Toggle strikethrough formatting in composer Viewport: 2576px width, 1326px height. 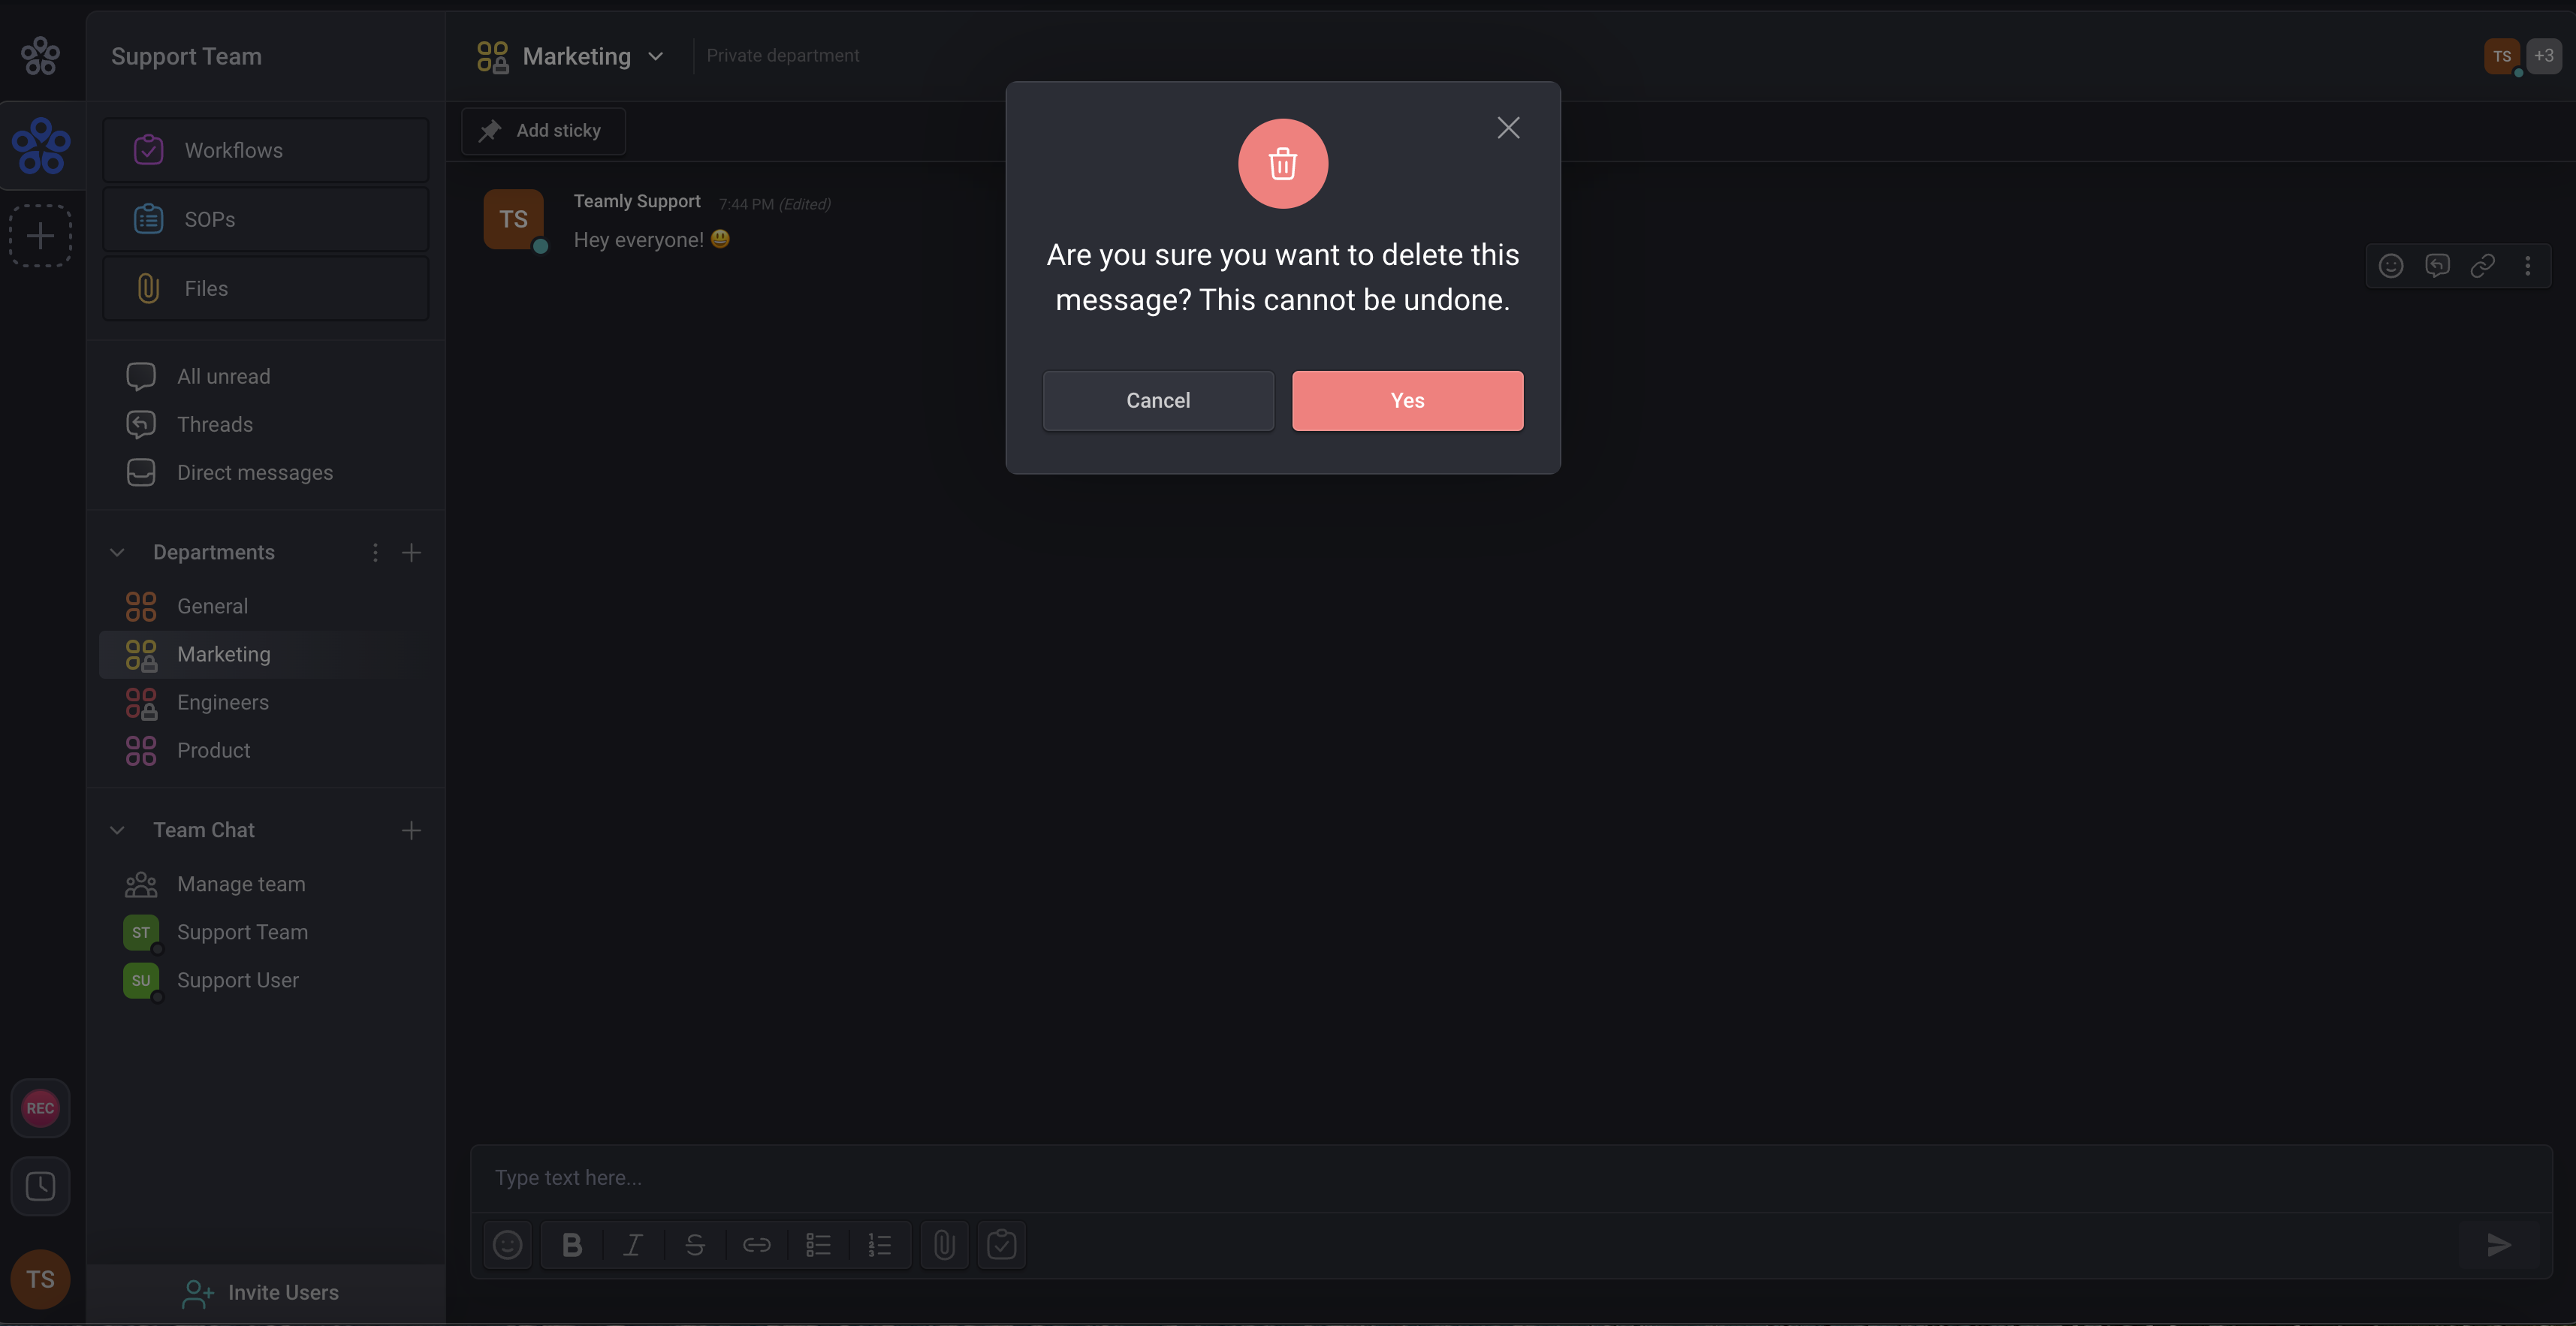[x=695, y=1245]
